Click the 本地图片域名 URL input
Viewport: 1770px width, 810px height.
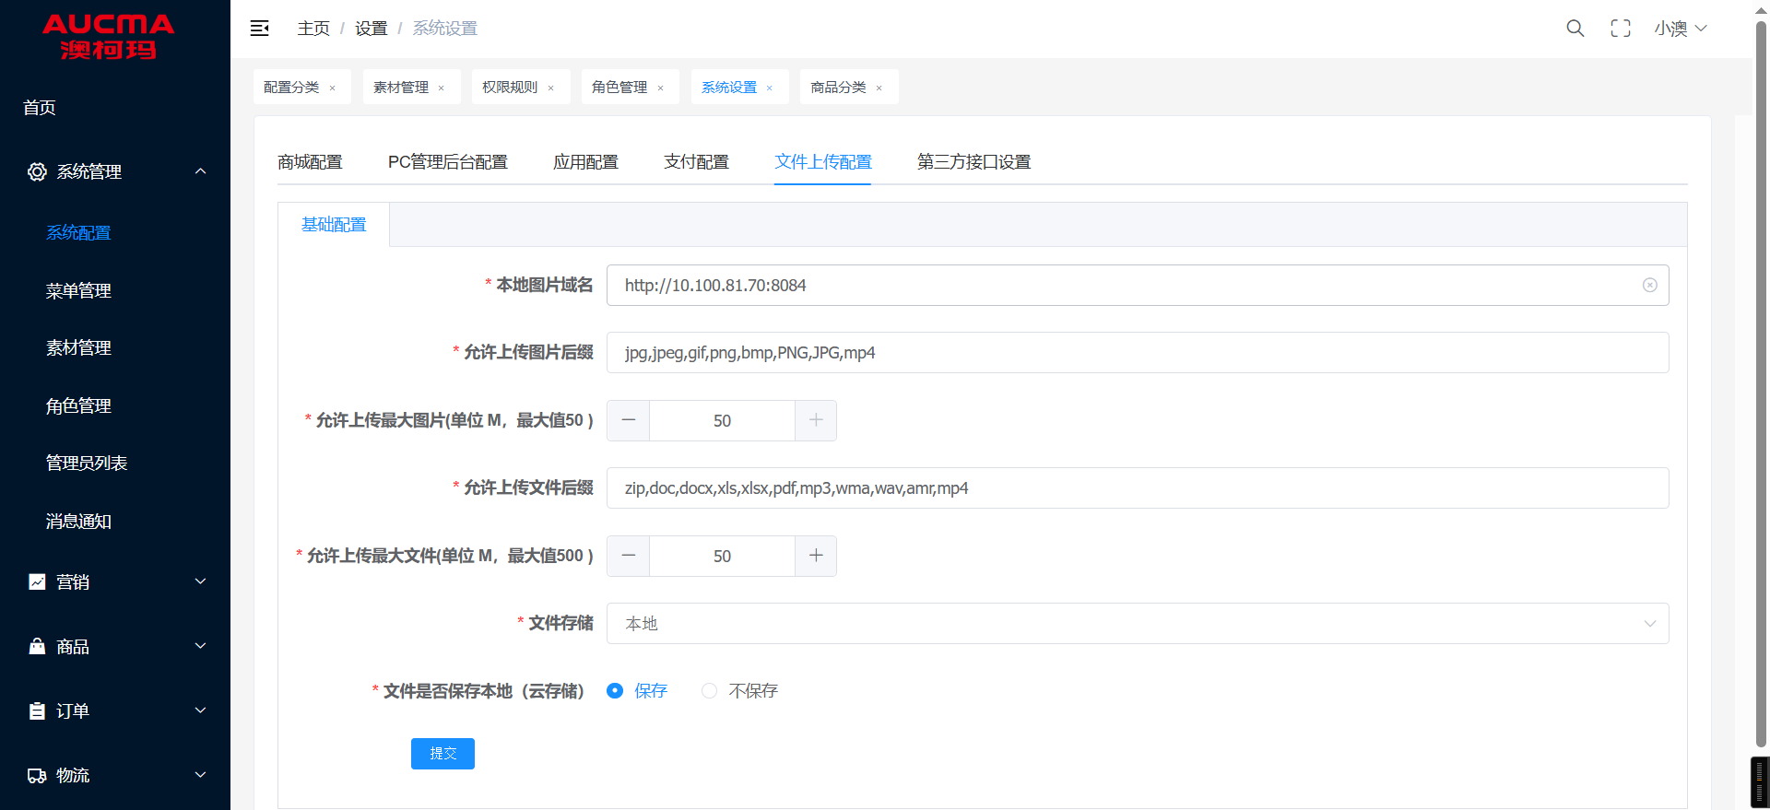(x=1138, y=286)
